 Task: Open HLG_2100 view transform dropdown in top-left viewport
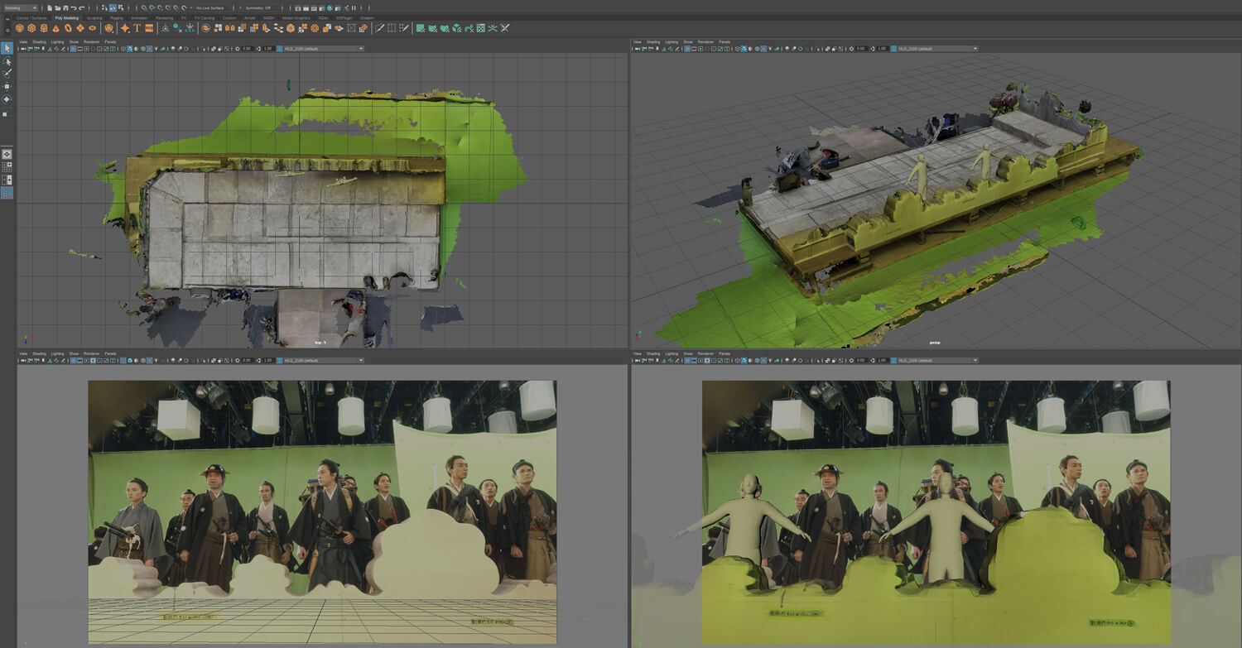pos(324,49)
